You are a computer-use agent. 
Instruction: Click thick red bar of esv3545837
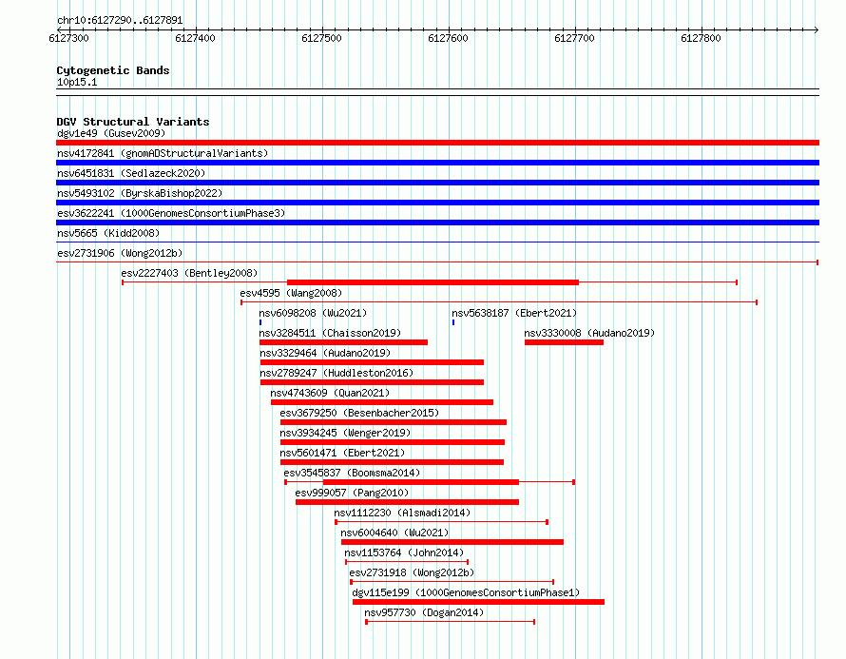421,482
